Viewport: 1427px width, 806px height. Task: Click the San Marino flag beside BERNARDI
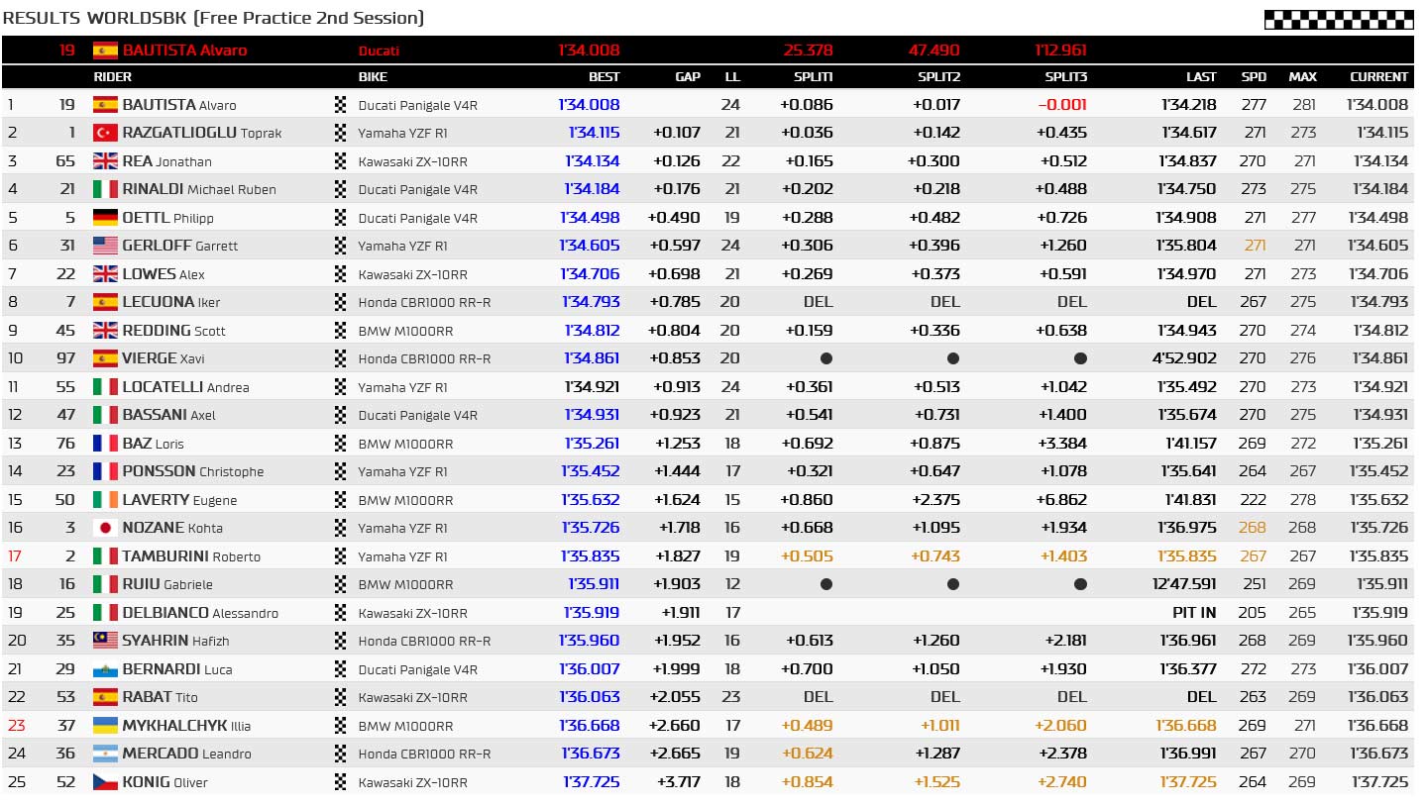click(105, 668)
